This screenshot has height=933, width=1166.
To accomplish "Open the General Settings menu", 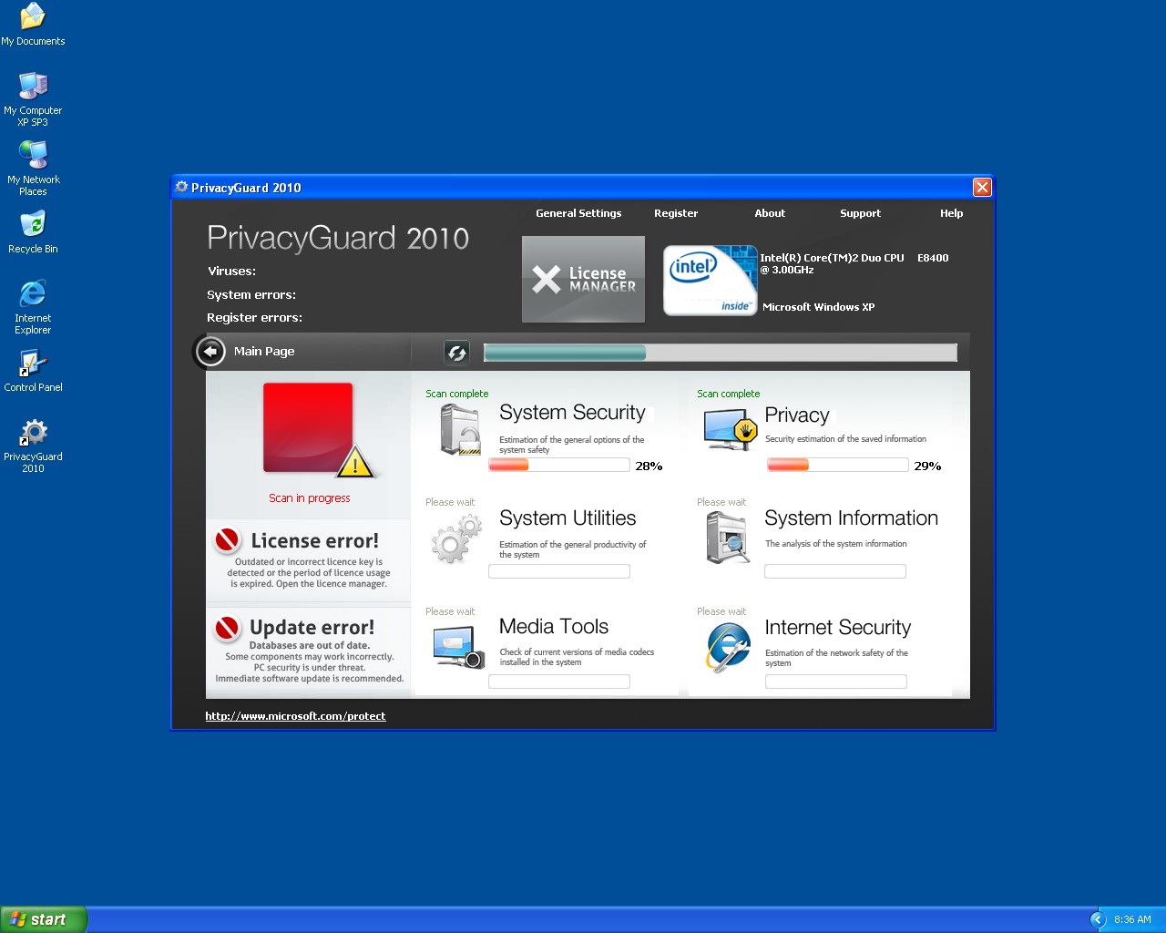I will [578, 213].
